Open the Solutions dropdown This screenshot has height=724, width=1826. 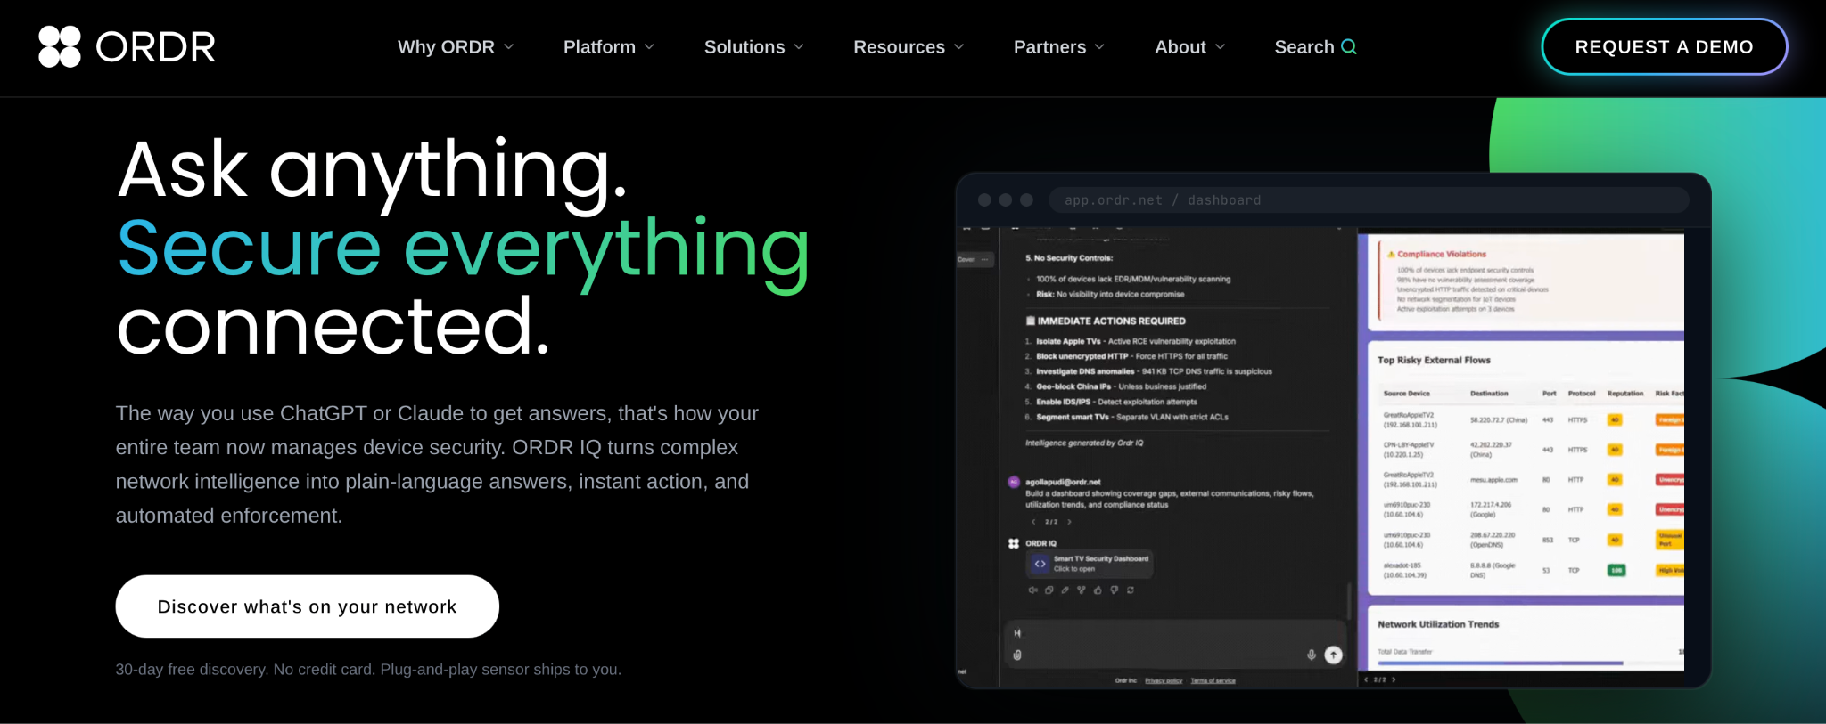click(x=754, y=47)
